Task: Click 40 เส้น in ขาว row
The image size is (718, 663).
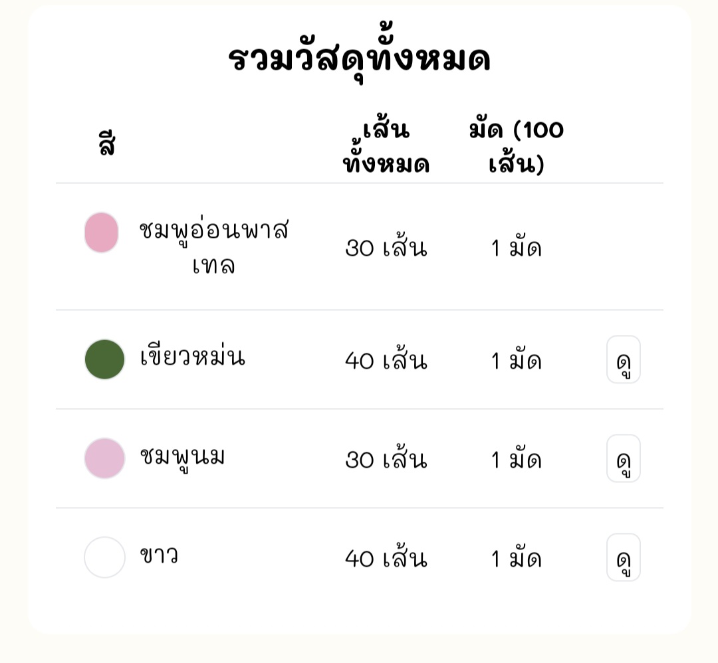Action: point(386,557)
